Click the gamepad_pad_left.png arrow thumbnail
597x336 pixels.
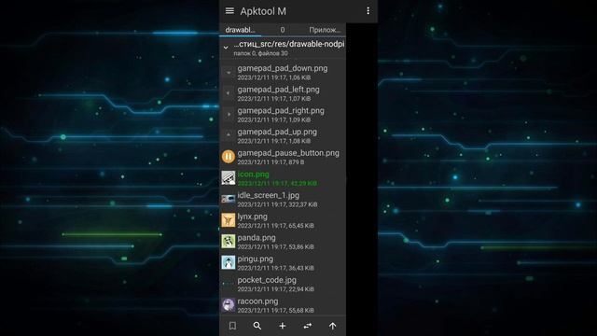(228, 93)
